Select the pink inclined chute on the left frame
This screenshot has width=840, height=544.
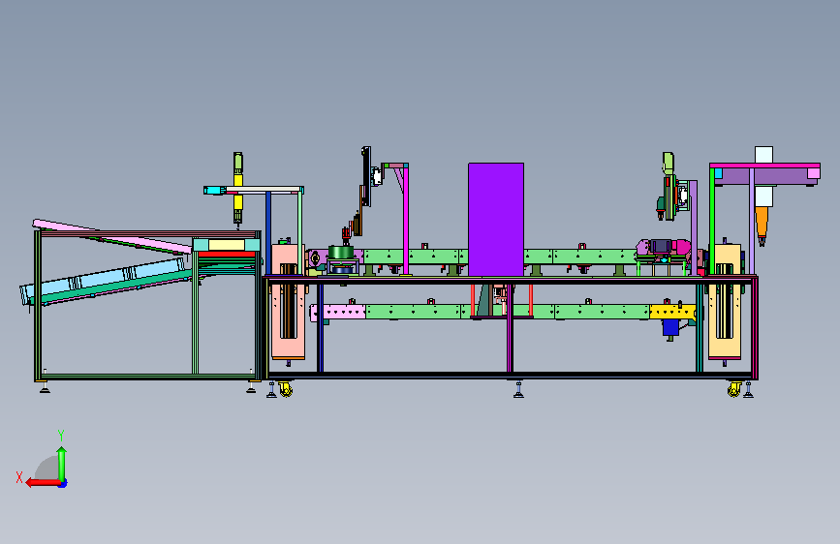click(x=112, y=235)
